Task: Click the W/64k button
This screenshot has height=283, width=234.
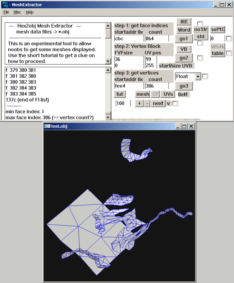Action: pos(217,47)
